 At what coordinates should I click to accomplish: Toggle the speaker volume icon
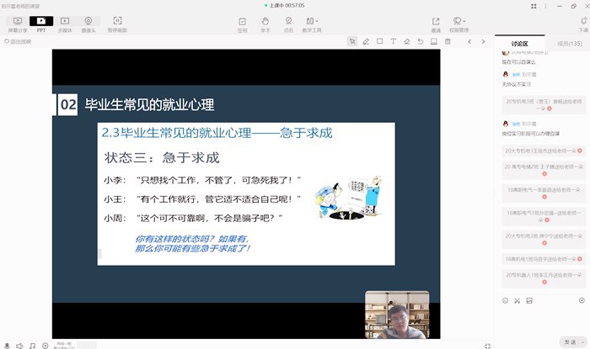[x=19, y=345]
